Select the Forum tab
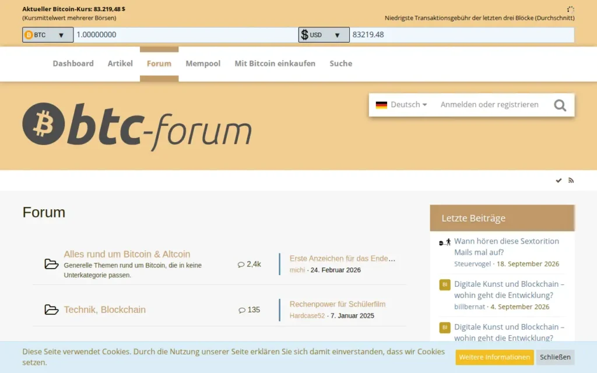This screenshot has height=373, width=597. point(159,64)
